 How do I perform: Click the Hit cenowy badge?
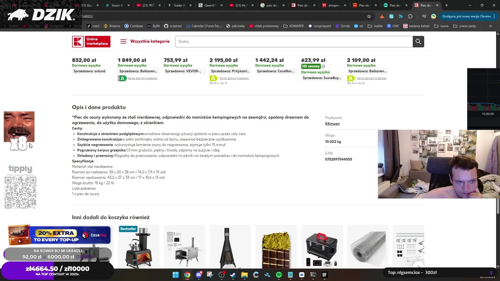(x=311, y=66)
